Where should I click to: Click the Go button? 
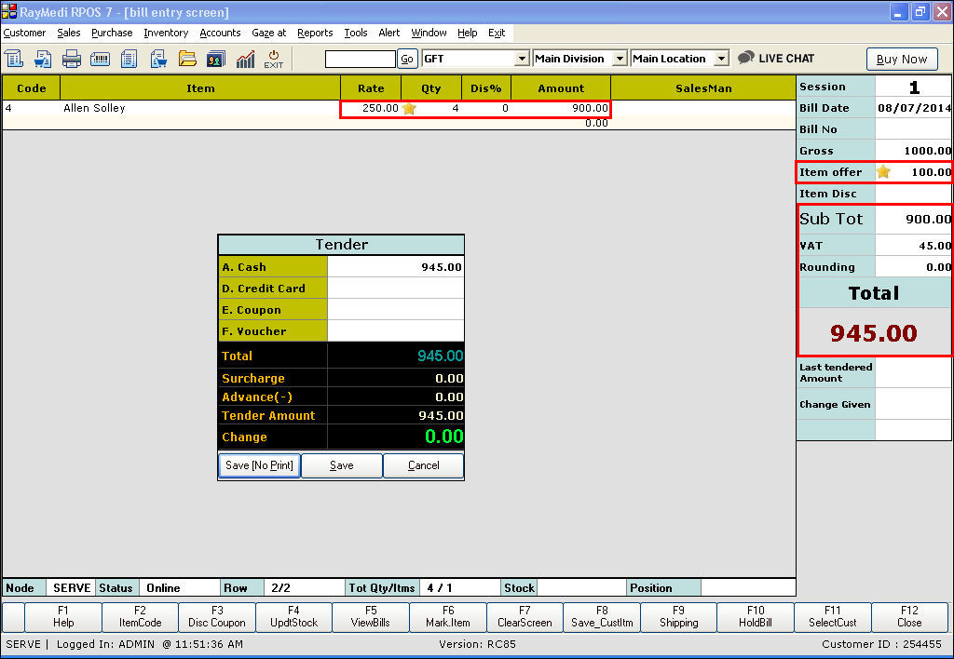[x=407, y=59]
